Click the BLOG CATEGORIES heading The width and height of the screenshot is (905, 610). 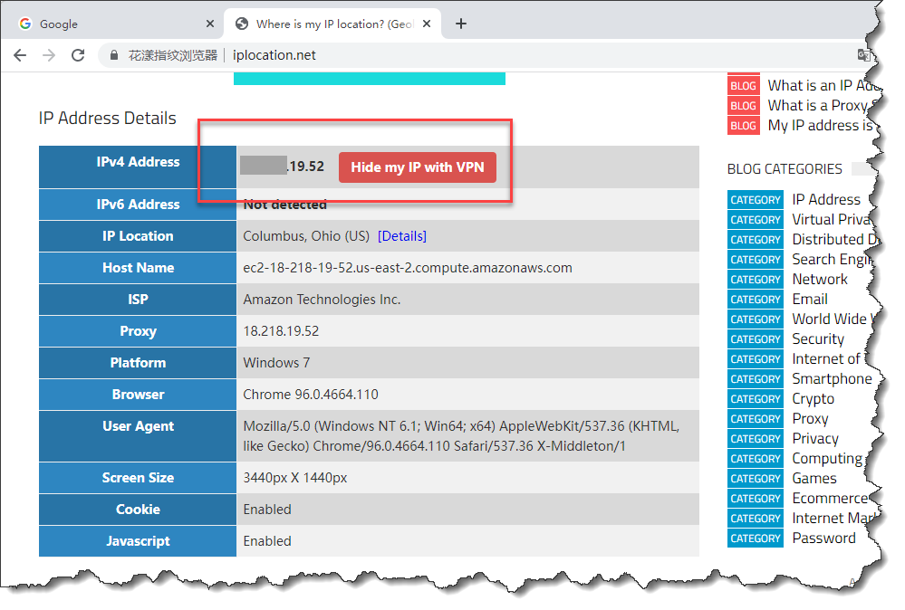point(785,169)
